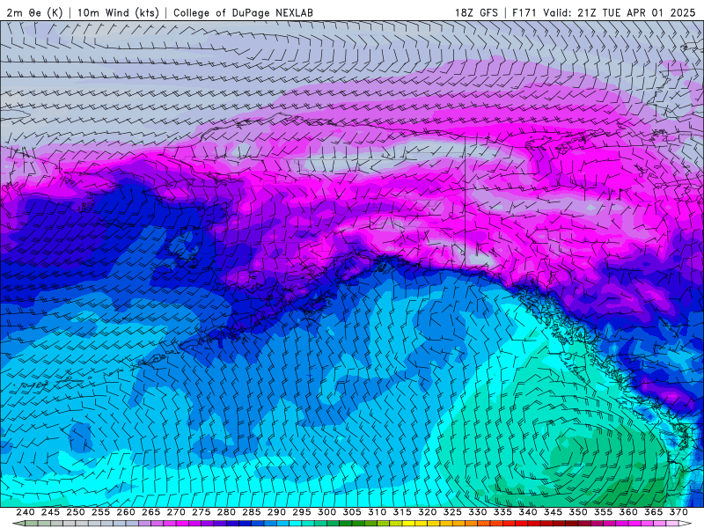Click the 360 value on the color scale
This screenshot has width=704, height=528.
coord(628,512)
